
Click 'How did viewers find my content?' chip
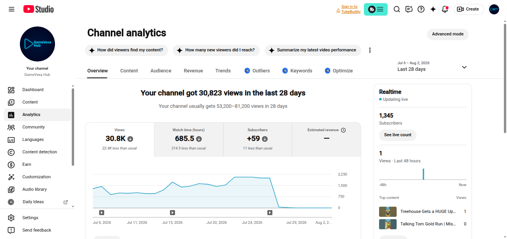(x=126, y=50)
